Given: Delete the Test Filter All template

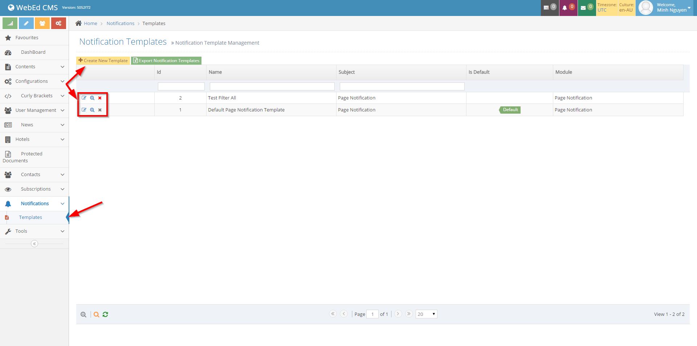Looking at the screenshot, I should pos(100,98).
